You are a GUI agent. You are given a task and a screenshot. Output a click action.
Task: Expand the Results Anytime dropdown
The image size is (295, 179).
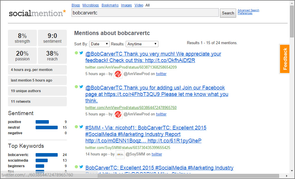(x=142, y=44)
